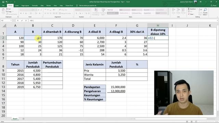
Task: Expand the Find & Select menu arrow
Action: tap(207, 15)
